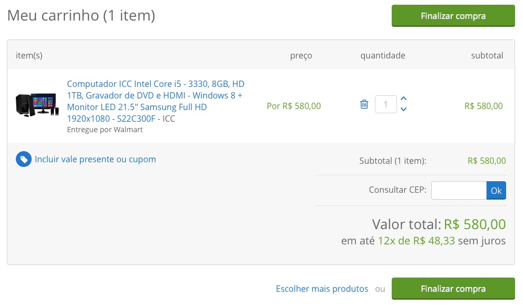Increase quantity with the up arrow
523x306 pixels.
pyautogui.click(x=404, y=98)
